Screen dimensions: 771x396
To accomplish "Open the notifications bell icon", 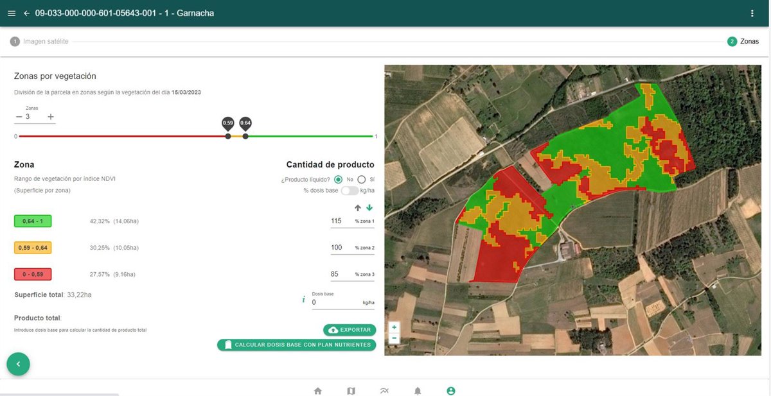I will coord(418,391).
